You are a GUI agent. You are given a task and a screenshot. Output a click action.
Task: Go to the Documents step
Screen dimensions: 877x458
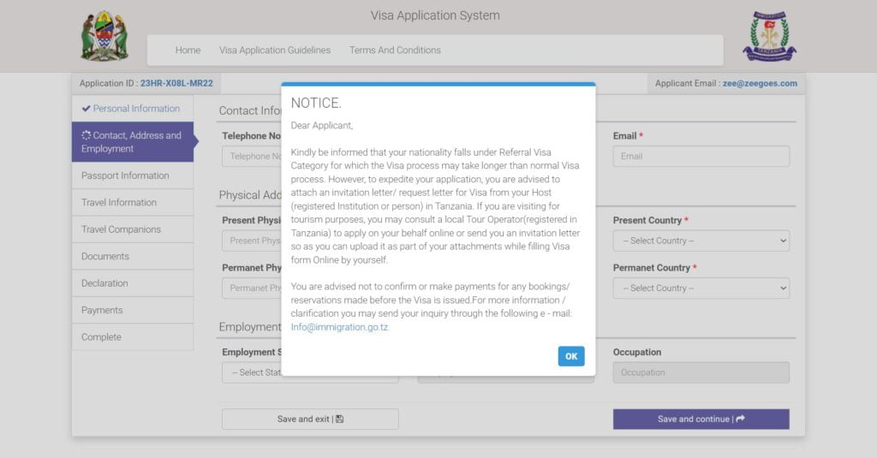point(105,256)
